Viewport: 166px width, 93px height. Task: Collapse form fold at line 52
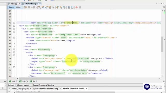click(x=14, y=52)
